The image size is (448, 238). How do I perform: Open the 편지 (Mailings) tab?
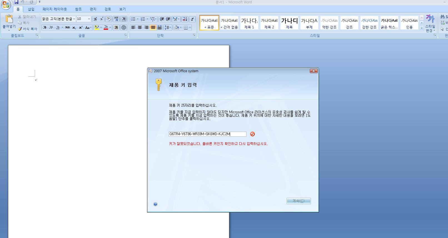(93, 9)
